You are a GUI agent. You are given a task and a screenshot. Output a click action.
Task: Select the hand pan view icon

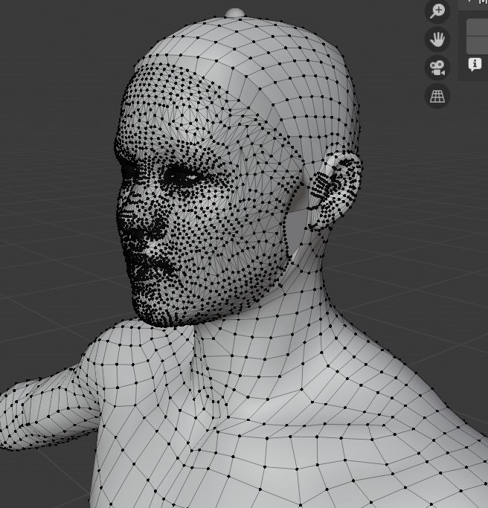(437, 39)
